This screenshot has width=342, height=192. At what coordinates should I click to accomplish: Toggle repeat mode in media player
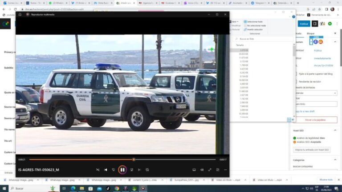pyautogui.click(x=147, y=170)
